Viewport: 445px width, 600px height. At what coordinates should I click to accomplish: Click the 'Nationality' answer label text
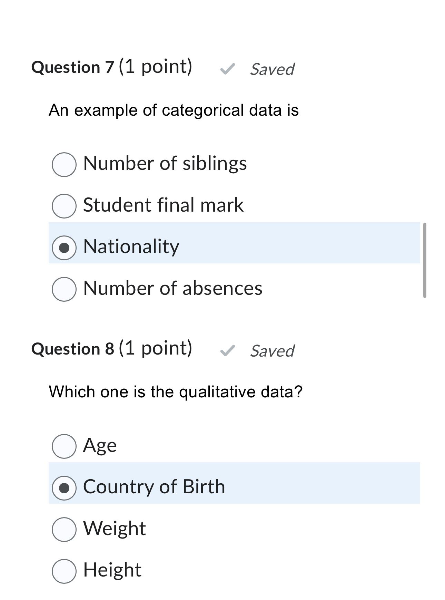tap(131, 246)
